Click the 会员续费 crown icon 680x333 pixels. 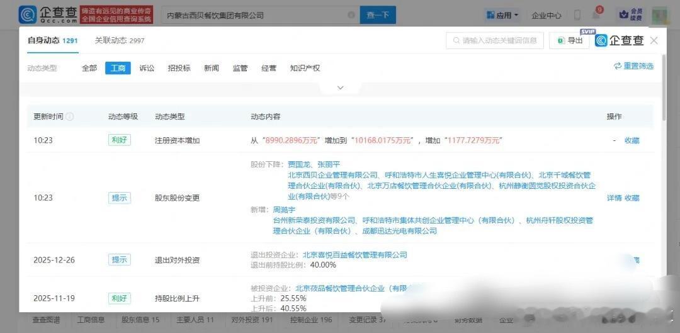point(631,14)
